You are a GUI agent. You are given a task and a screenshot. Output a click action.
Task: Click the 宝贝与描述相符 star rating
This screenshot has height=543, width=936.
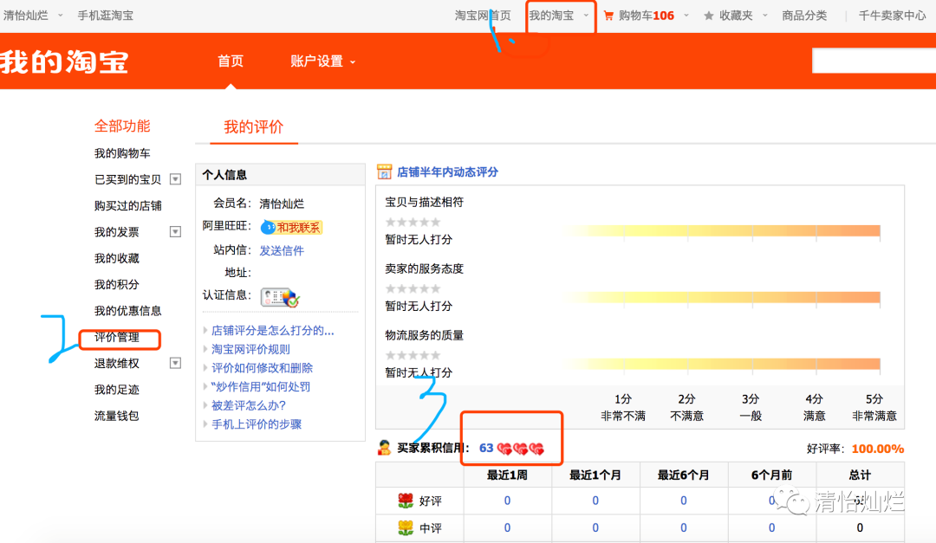(413, 222)
